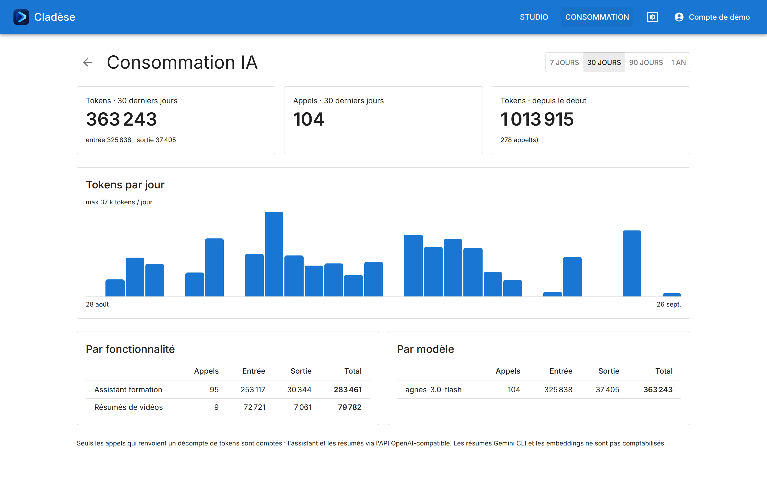Click the Assistant formation row label
This screenshot has height=479, width=767.
point(128,390)
